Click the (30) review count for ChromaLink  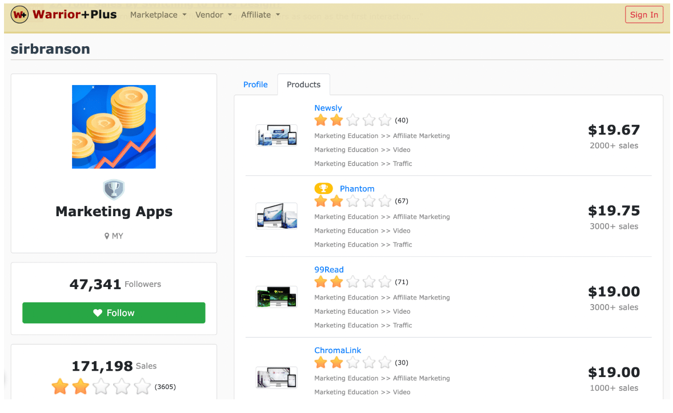point(402,363)
